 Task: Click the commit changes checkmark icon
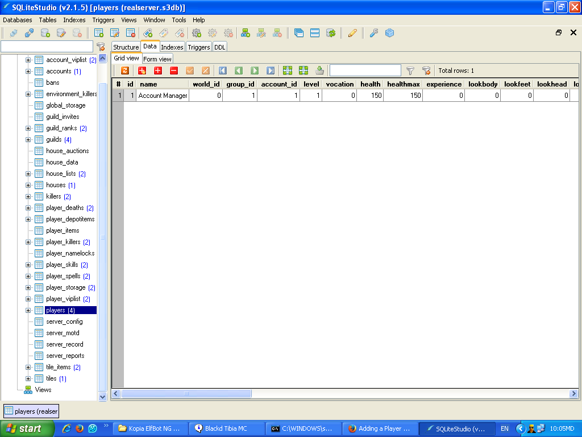[x=190, y=71]
